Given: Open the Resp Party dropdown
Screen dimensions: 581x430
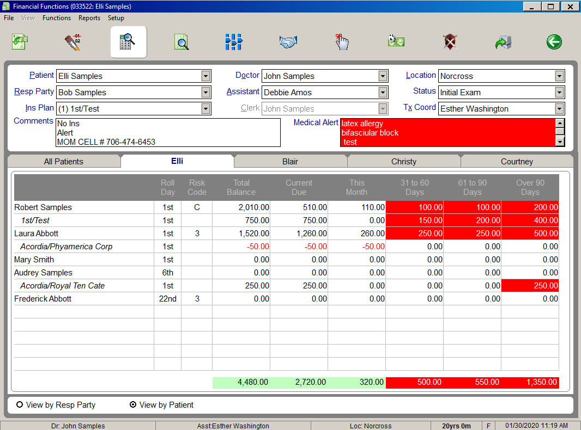Looking at the screenshot, I should click(205, 93).
